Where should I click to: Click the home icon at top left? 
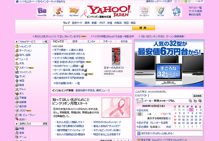pos(17,2)
